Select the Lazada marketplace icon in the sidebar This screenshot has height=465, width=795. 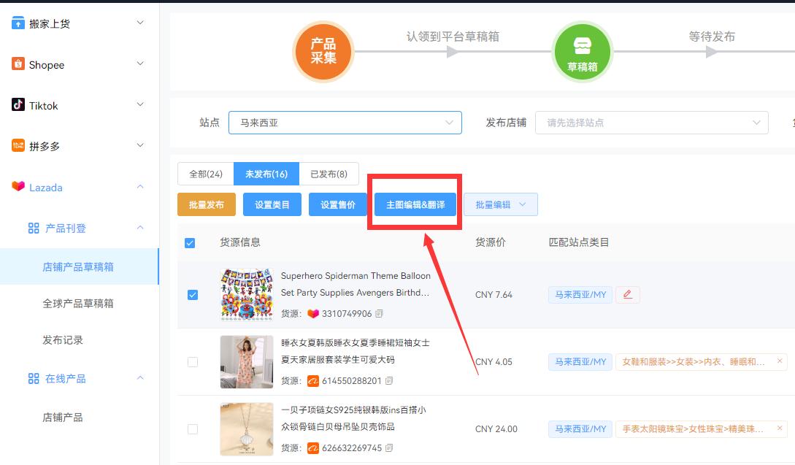[x=18, y=187]
